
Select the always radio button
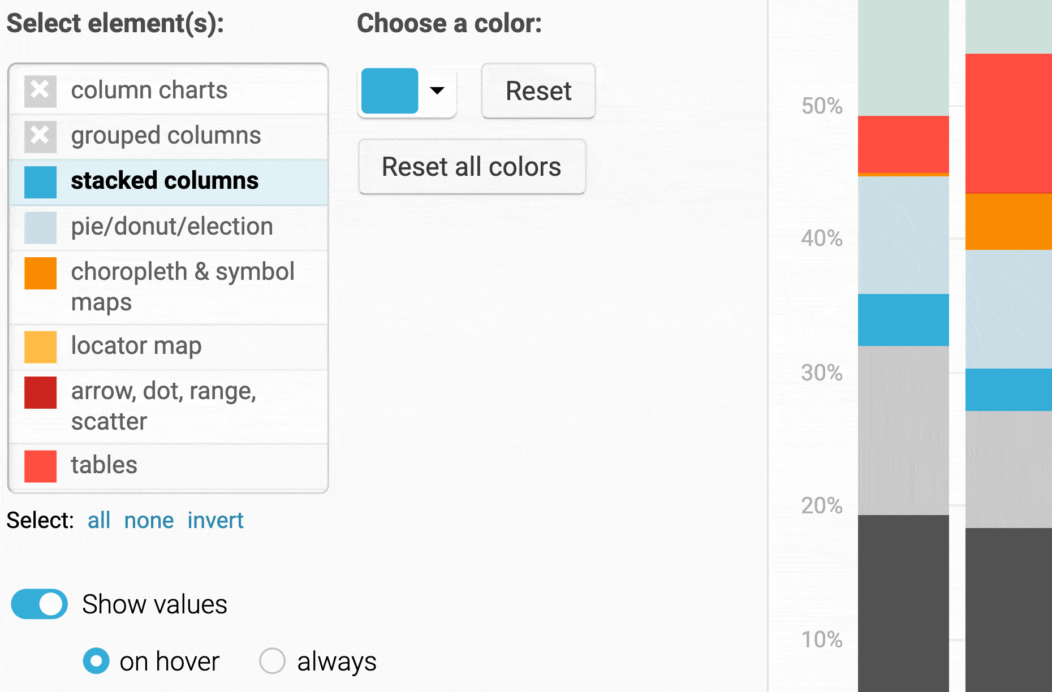pos(272,661)
